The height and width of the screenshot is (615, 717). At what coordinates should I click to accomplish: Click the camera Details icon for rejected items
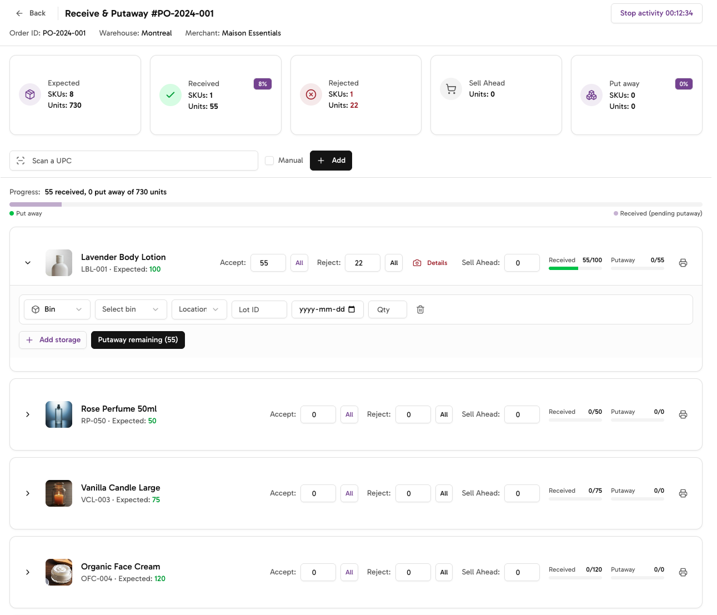click(417, 263)
